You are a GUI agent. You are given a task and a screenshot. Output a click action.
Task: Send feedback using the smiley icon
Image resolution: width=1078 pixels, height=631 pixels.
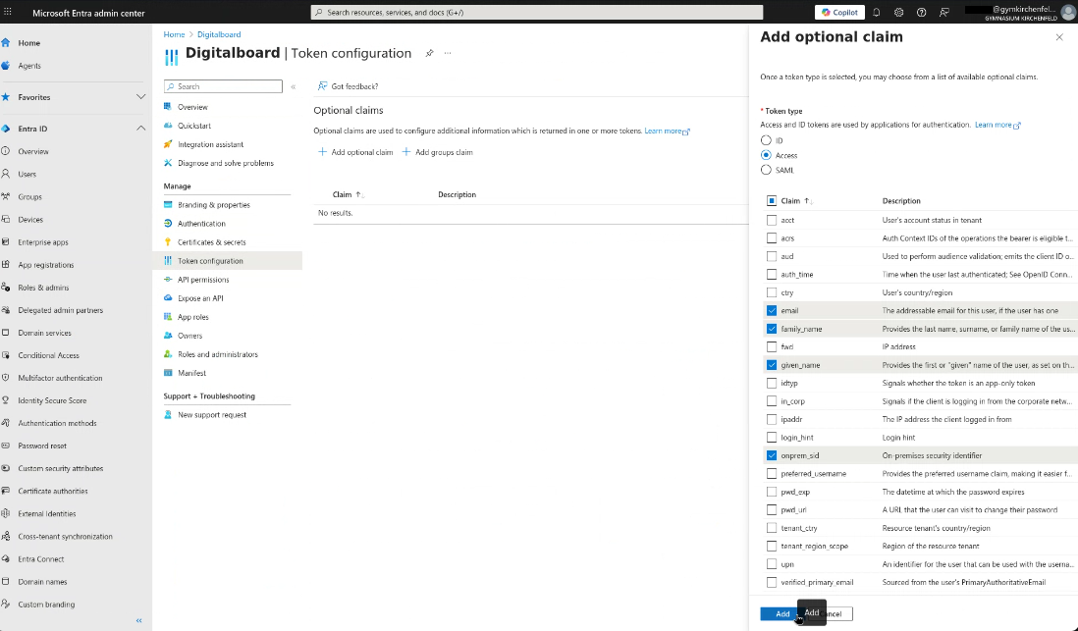pos(943,12)
